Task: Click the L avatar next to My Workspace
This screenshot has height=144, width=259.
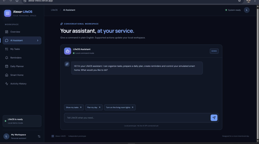Action: pyautogui.click(x=6, y=136)
